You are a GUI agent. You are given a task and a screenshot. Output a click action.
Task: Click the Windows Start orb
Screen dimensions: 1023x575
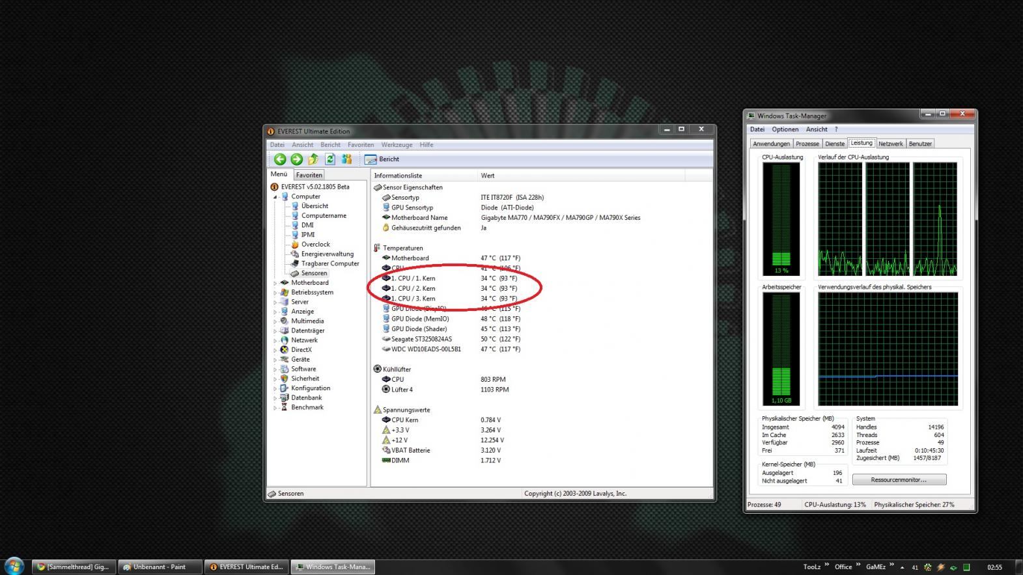tap(14, 566)
